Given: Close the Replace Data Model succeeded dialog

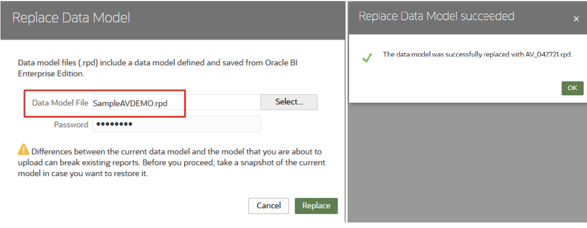Looking at the screenshot, I should (576, 19).
